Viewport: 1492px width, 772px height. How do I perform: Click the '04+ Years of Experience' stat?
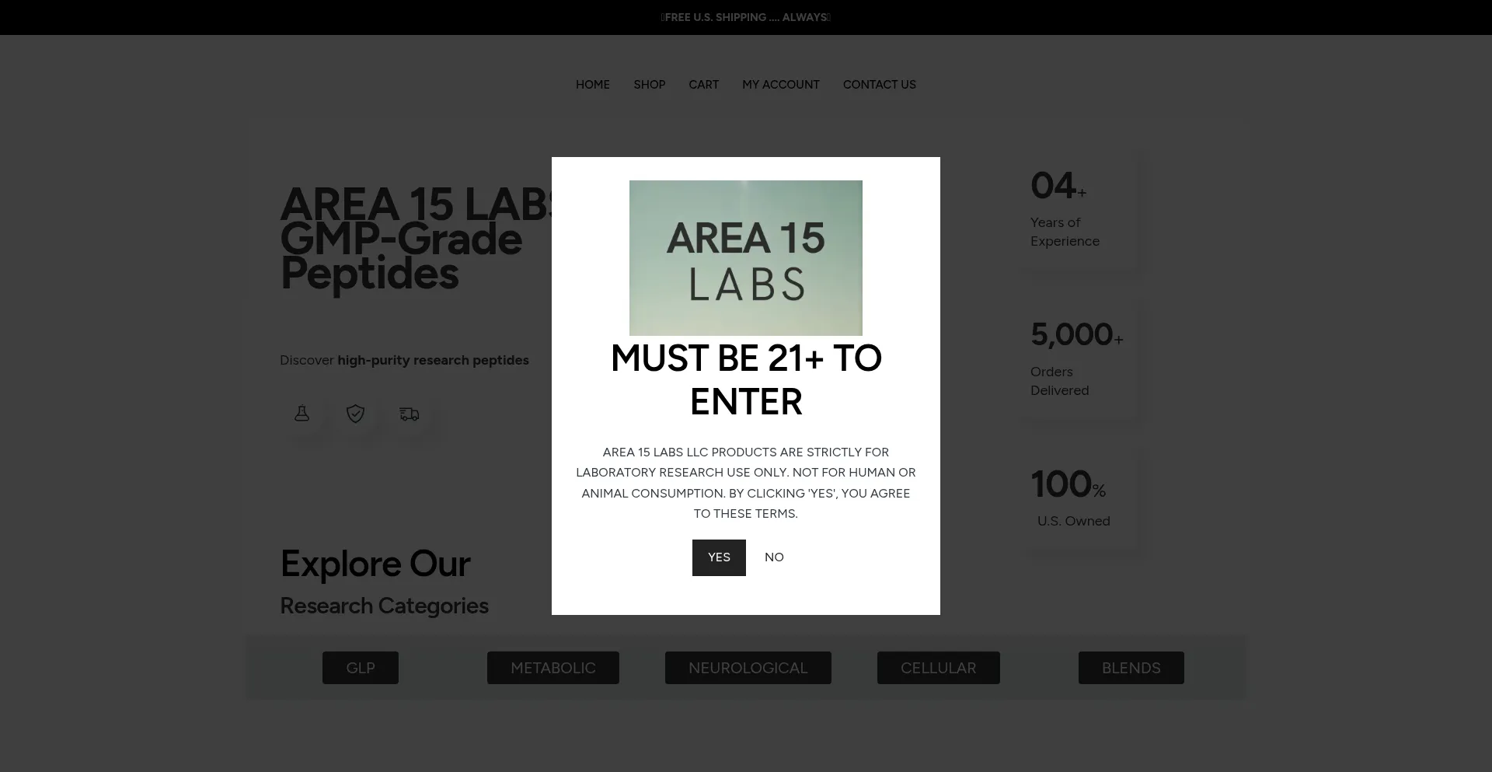[1078, 210]
